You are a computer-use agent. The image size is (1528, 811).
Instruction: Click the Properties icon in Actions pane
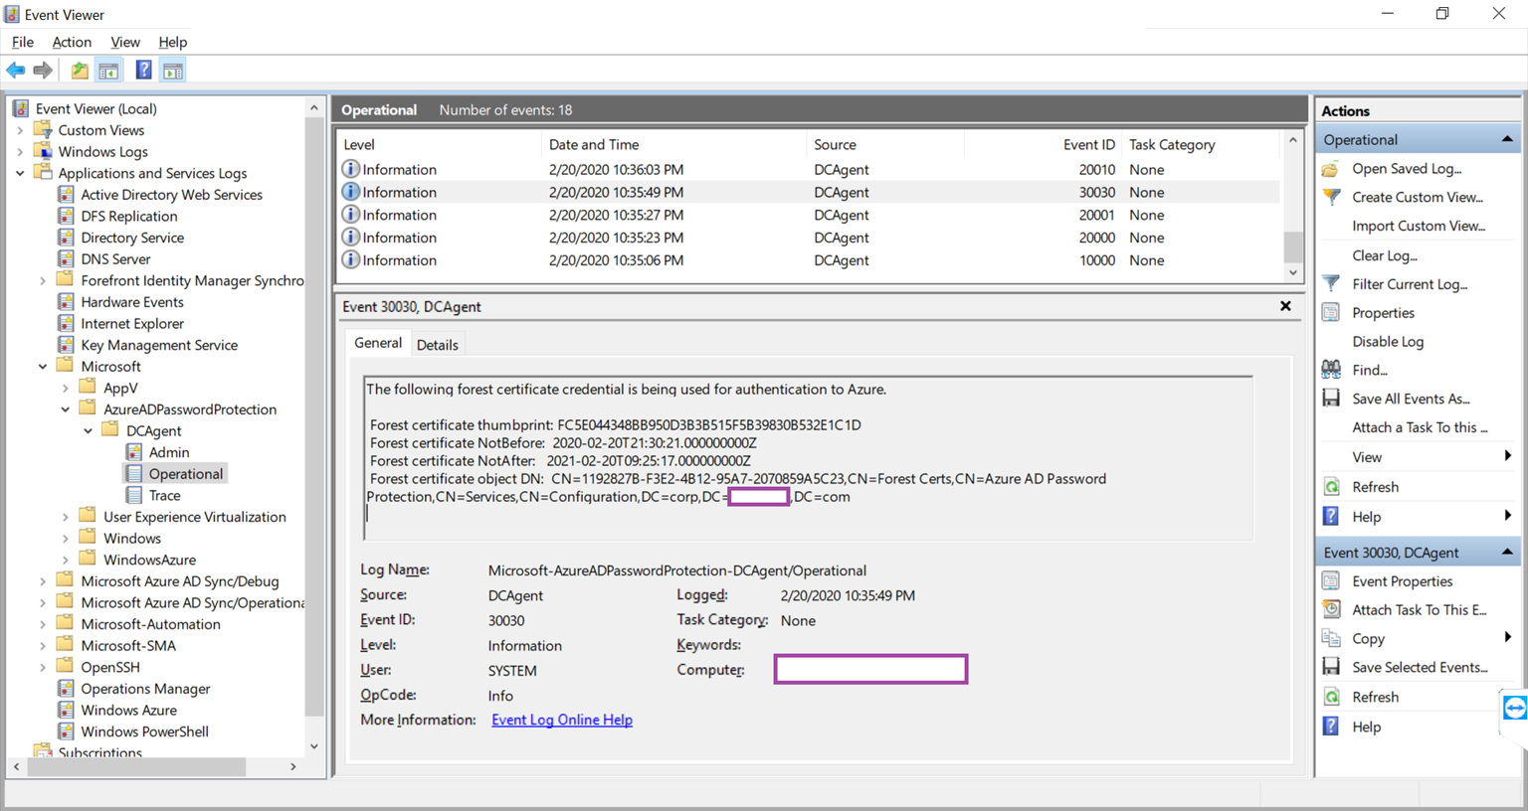(x=1331, y=313)
